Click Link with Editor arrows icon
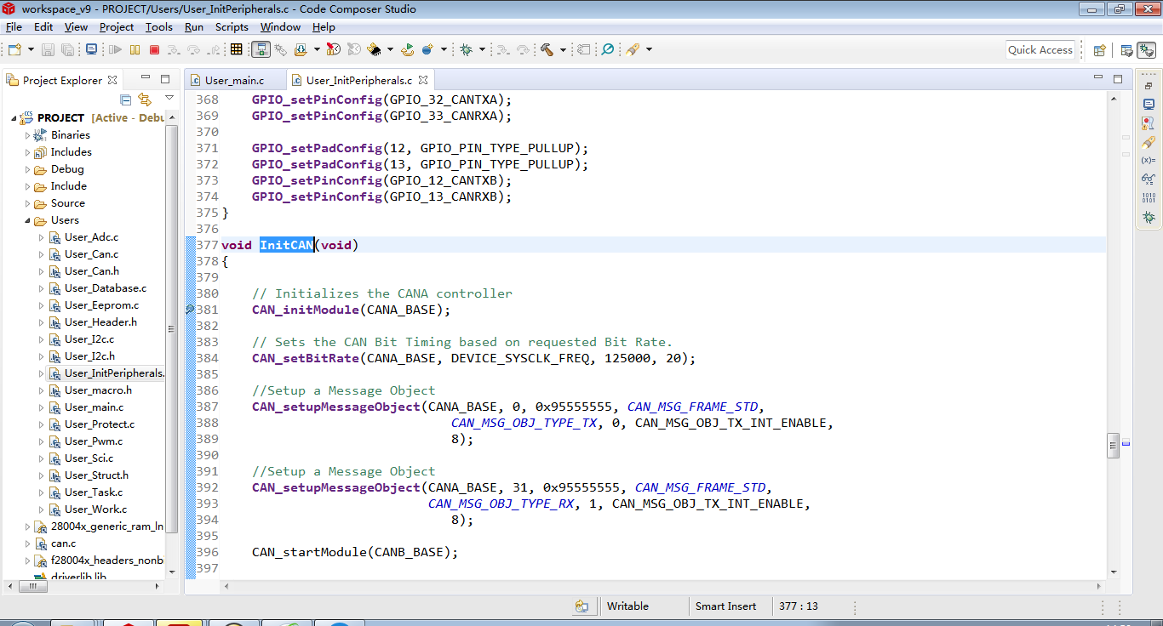 (145, 100)
